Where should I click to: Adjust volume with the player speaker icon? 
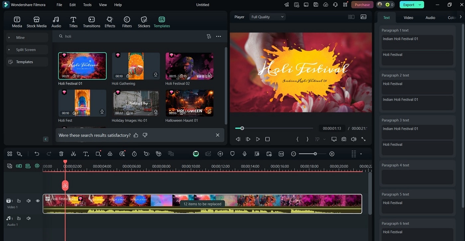(354, 139)
